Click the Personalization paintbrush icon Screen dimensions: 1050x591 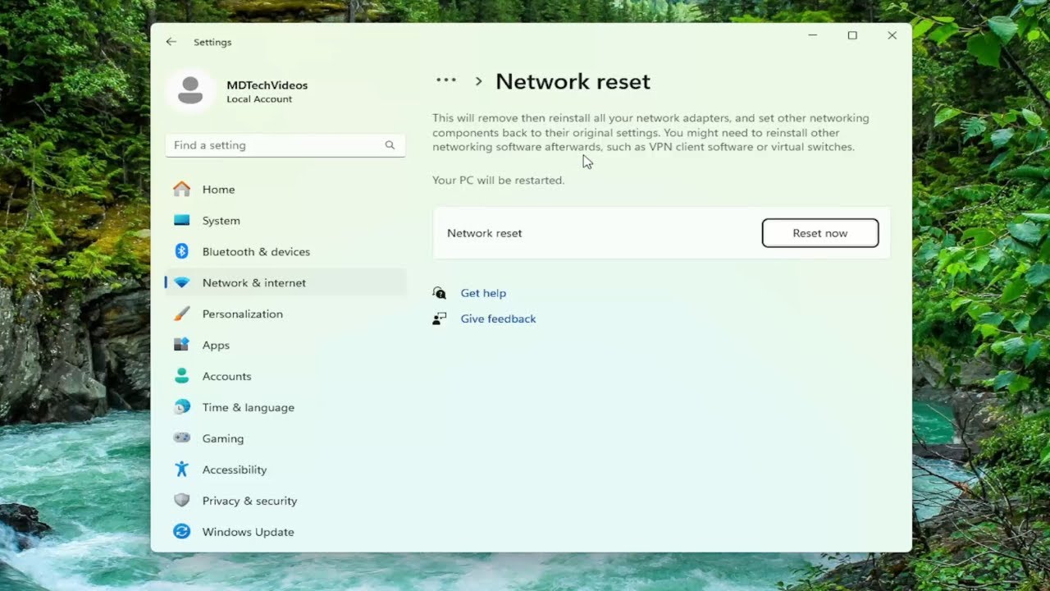pos(182,314)
